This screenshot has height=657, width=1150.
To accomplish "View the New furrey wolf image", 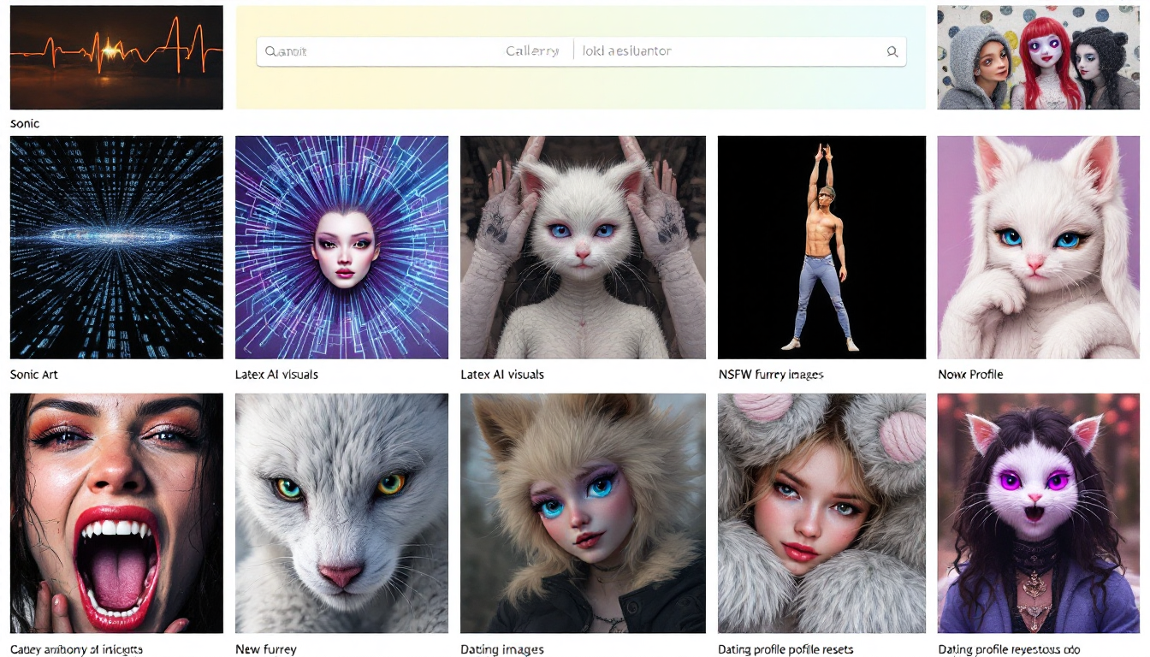I will pyautogui.click(x=341, y=512).
